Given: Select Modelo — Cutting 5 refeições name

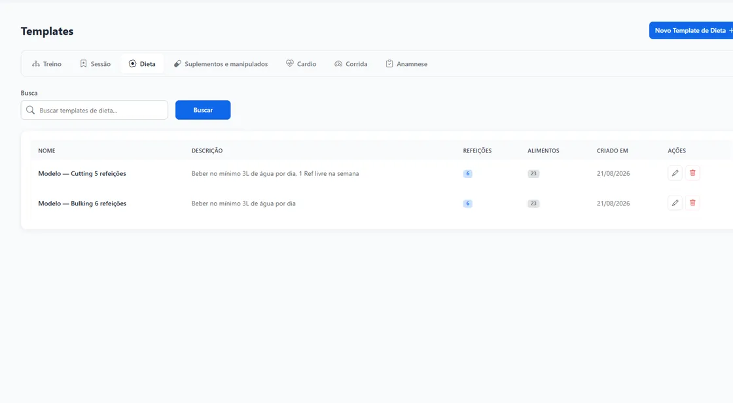Looking at the screenshot, I should click(x=82, y=173).
